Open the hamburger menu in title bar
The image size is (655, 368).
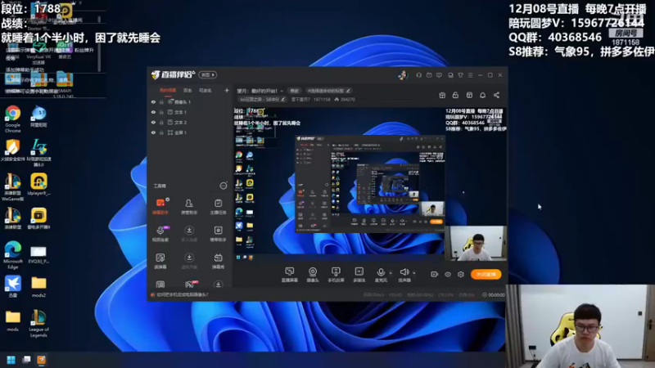(x=470, y=75)
